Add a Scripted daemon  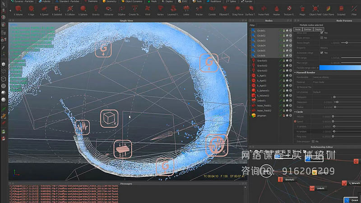tap(341, 10)
